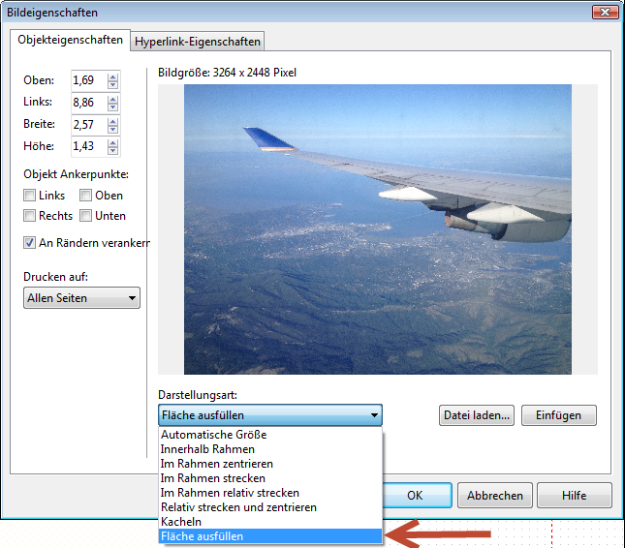Choose Automatische Größe from the list
Screen dimensions: 625x548
click(x=213, y=435)
